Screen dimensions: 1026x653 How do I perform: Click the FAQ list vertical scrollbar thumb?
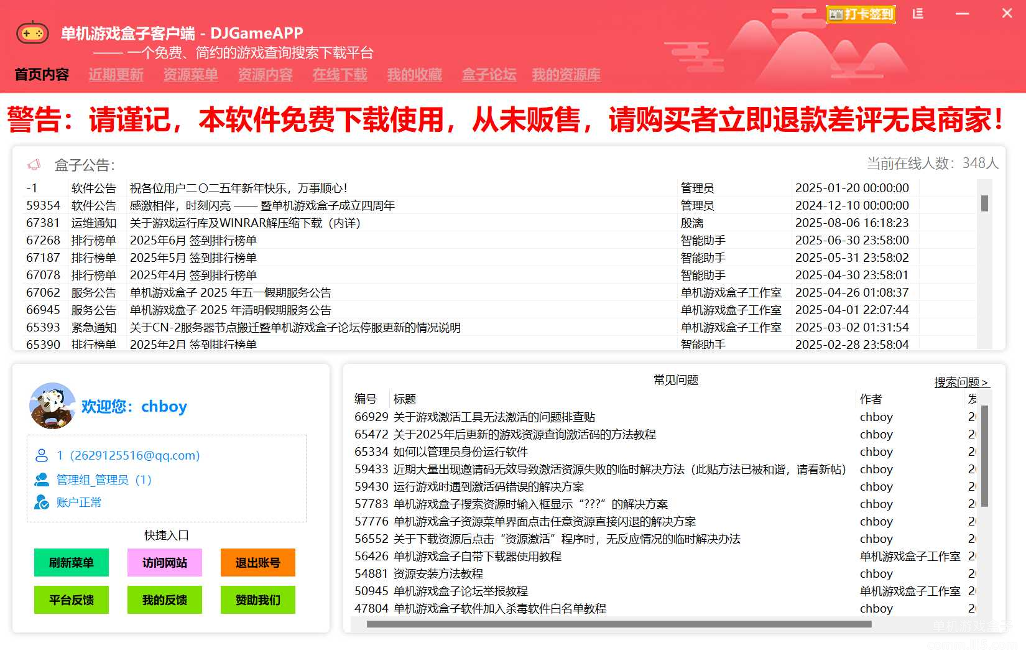pyautogui.click(x=984, y=456)
